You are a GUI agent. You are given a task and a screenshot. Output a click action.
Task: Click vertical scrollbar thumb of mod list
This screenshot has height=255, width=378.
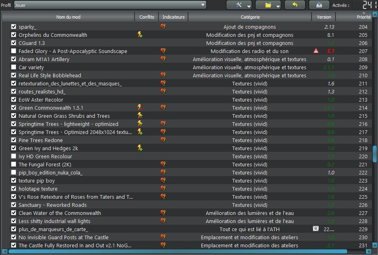pos(375,154)
